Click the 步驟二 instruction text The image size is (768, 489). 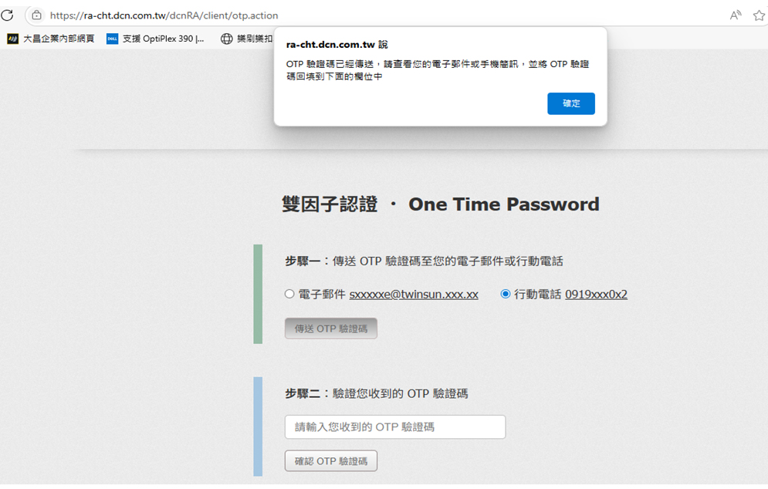(376, 393)
